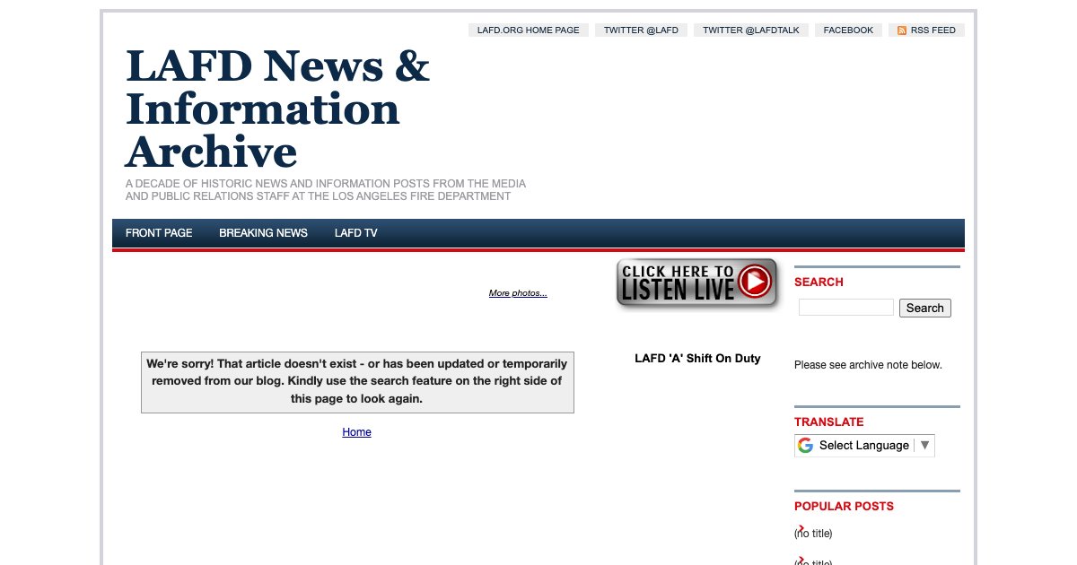Open the More photos... link
This screenshot has width=1077, height=565.
point(518,293)
